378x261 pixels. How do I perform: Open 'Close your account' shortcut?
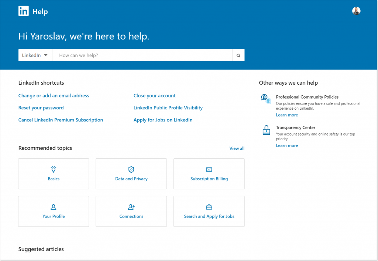(155, 96)
